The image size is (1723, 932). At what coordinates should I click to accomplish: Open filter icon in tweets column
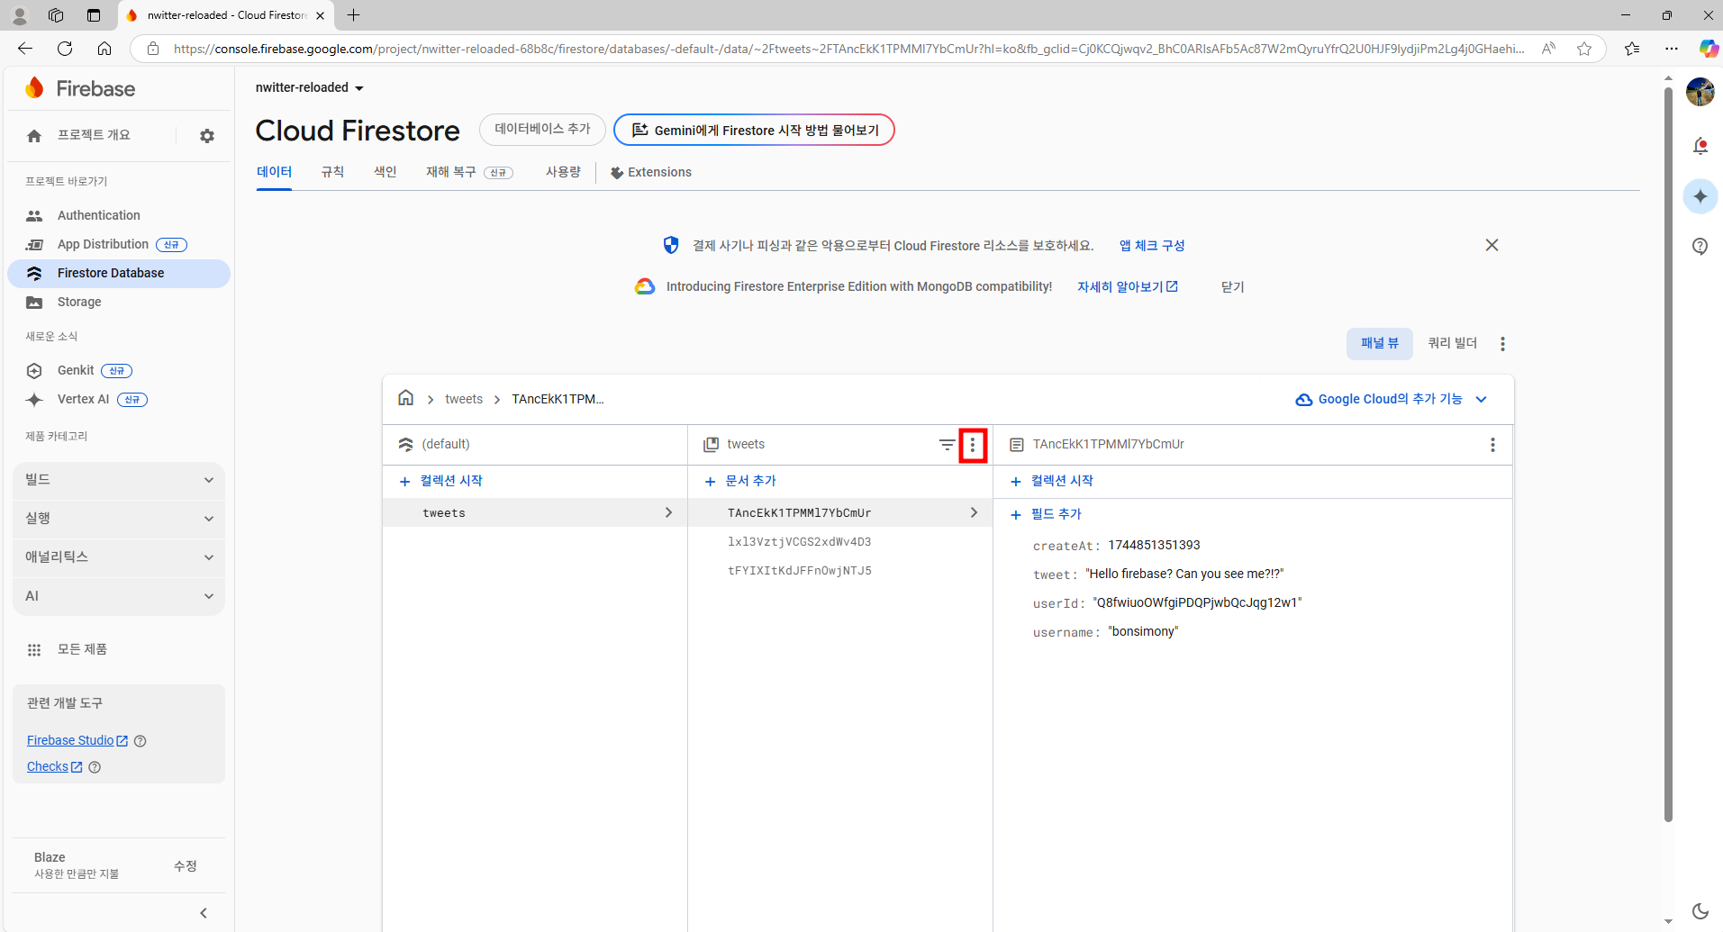(948, 445)
